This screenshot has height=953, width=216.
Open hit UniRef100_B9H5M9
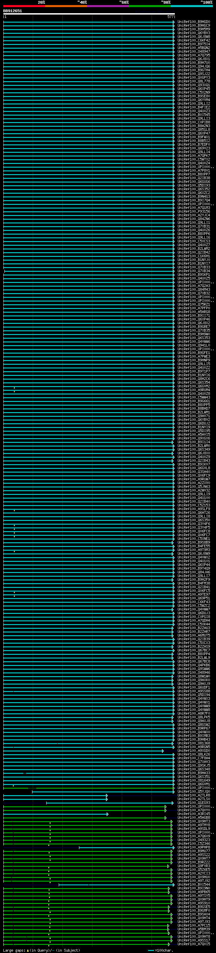(x=194, y=29)
